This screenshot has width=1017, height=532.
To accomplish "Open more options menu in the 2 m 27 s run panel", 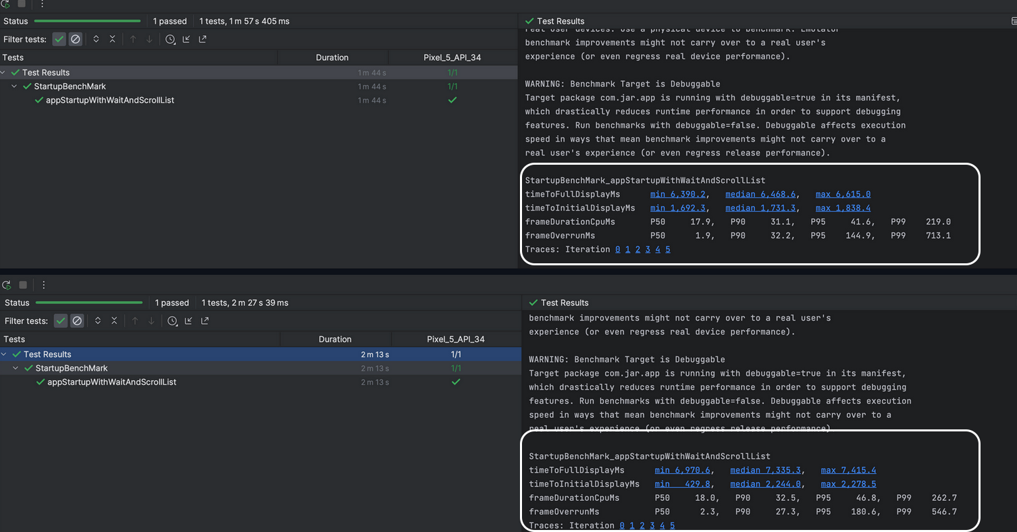I will (43, 285).
